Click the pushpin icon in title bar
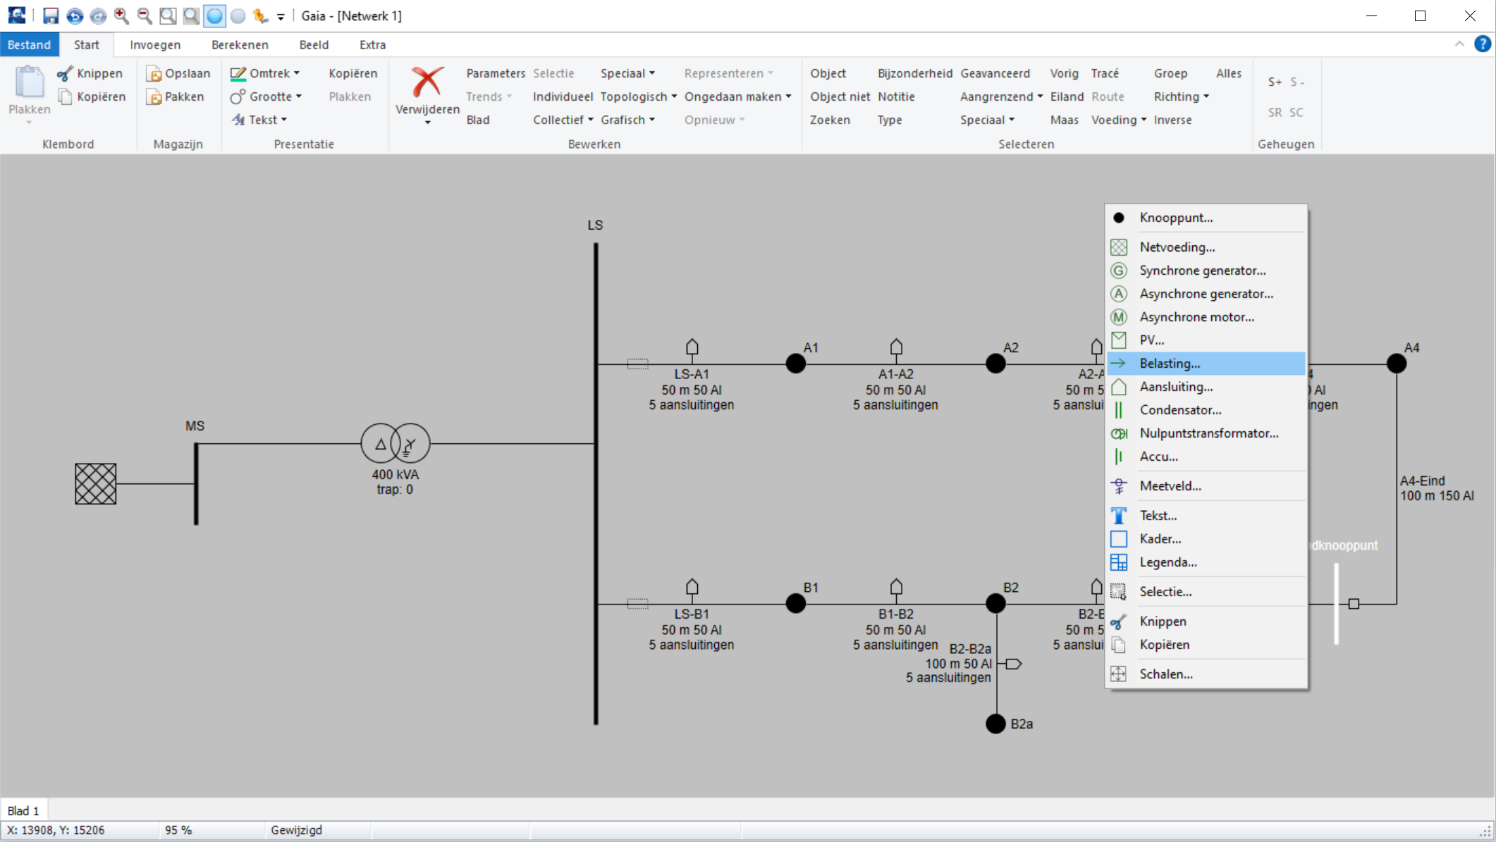This screenshot has height=842, width=1496. (260, 16)
